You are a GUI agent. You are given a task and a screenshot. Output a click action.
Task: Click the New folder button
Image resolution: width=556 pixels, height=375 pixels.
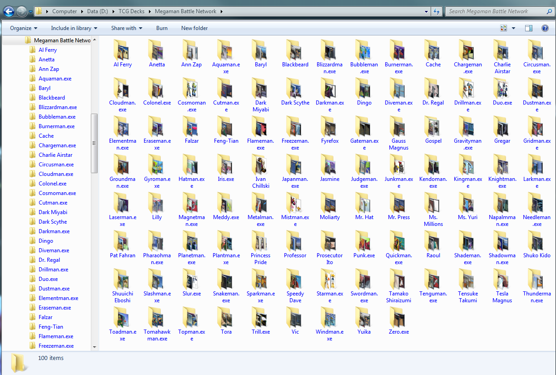click(194, 28)
